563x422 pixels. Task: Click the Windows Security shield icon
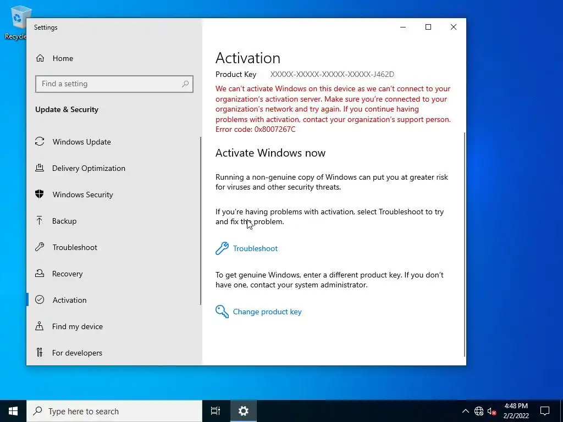tap(40, 194)
